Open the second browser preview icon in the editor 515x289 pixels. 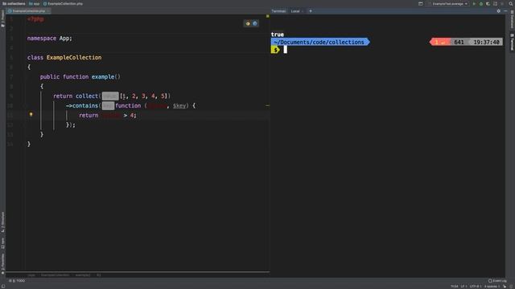click(x=255, y=23)
